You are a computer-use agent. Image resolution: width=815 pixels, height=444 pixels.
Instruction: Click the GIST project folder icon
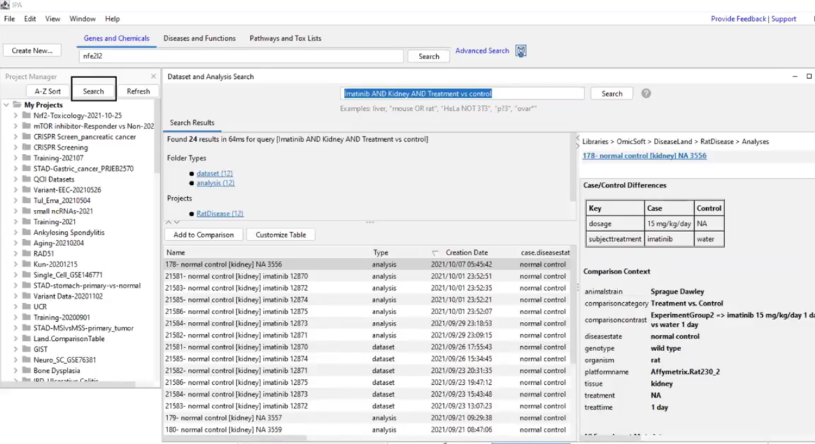coord(26,349)
